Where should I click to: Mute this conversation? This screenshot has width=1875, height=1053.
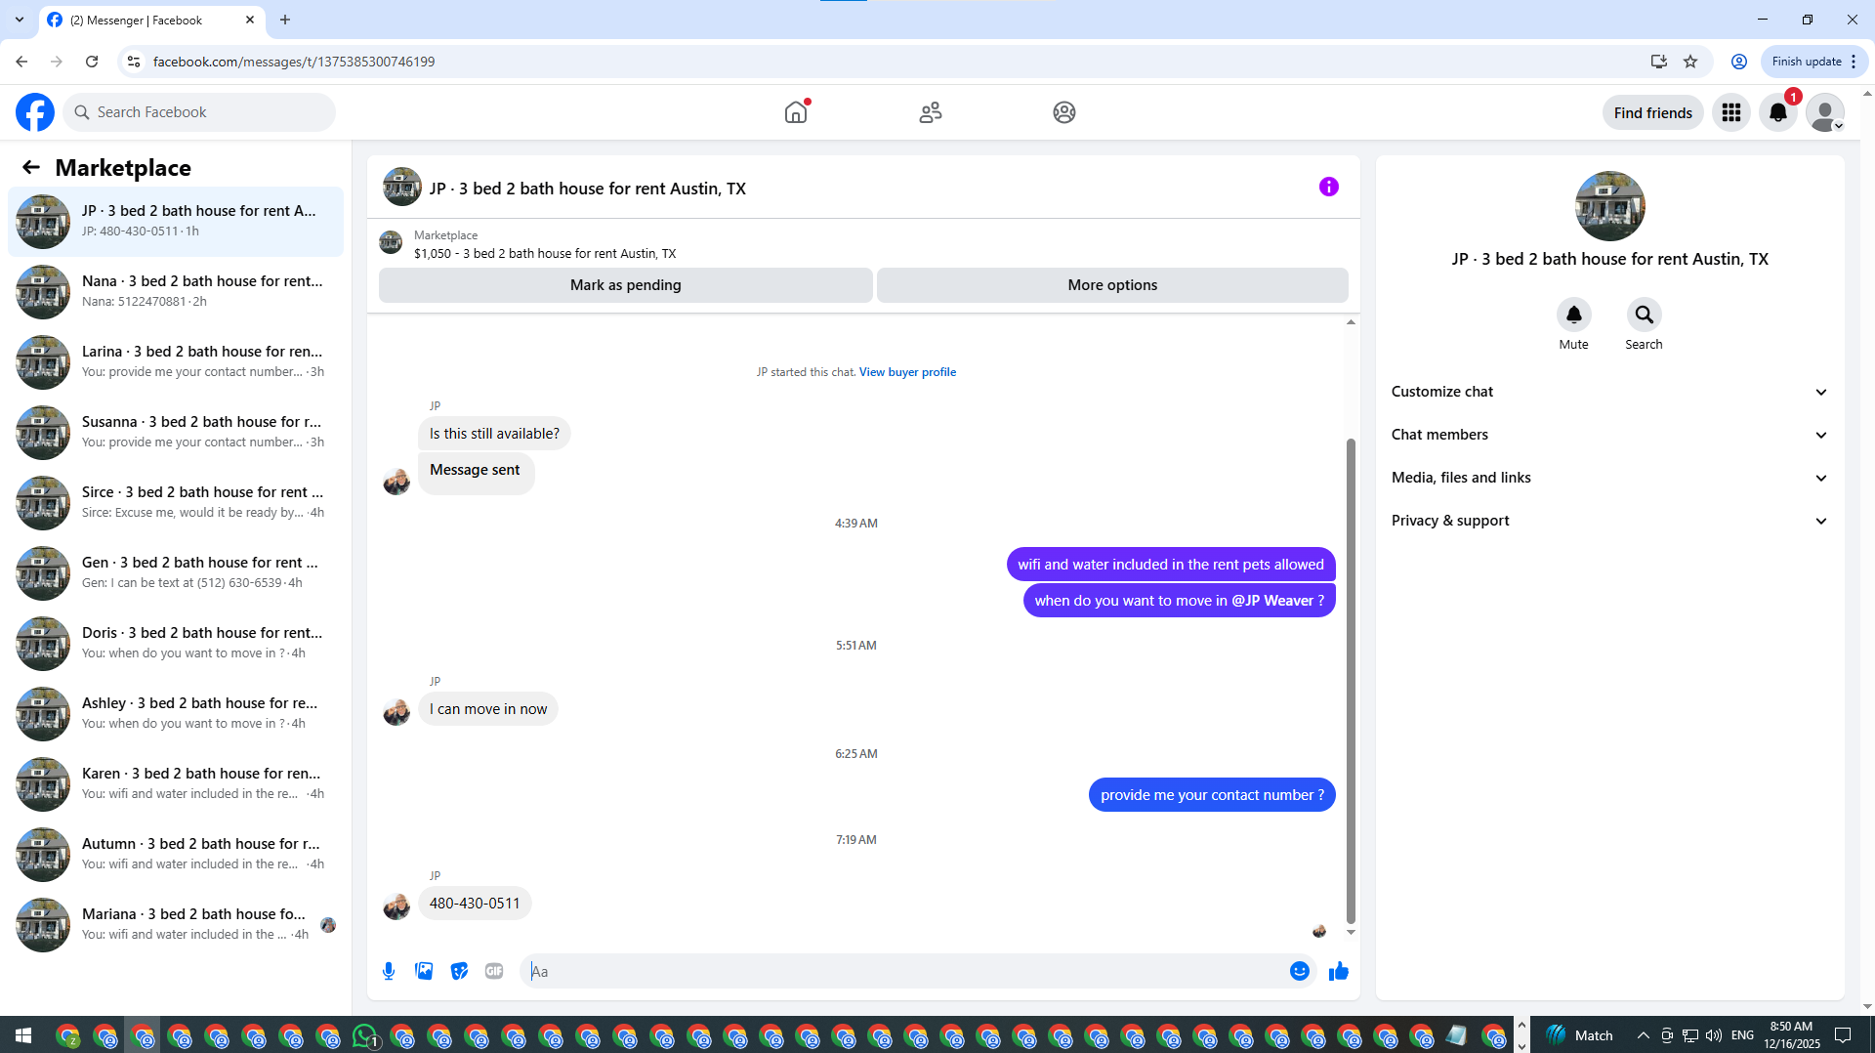point(1573,315)
